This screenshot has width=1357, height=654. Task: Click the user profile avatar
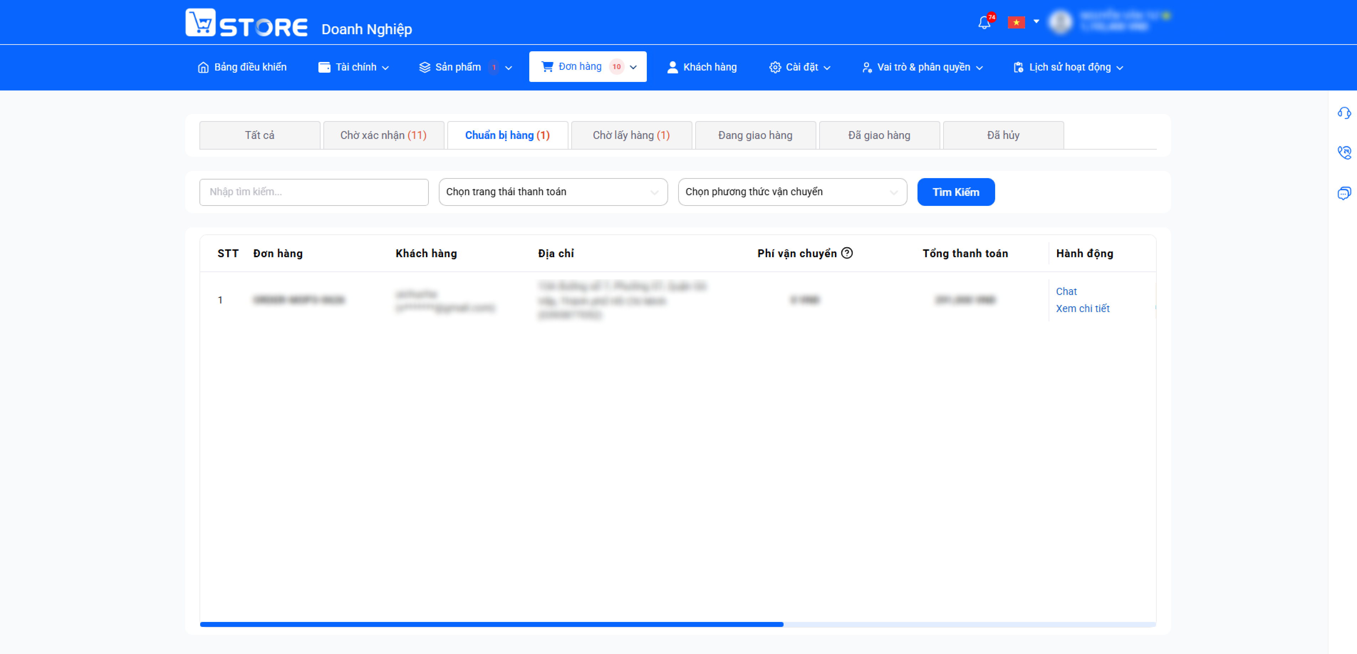[1060, 22]
